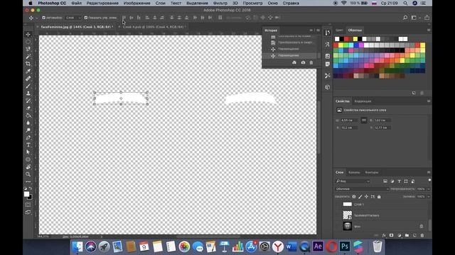Pick the red swatch in Swatches
This screenshot has width=455, height=255.
click(x=336, y=45)
